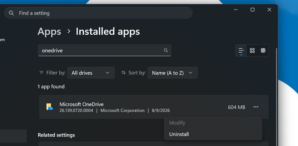This screenshot has width=298, height=146.
Task: Open the Name (A to Z) sort dropdown
Action: 172,73
